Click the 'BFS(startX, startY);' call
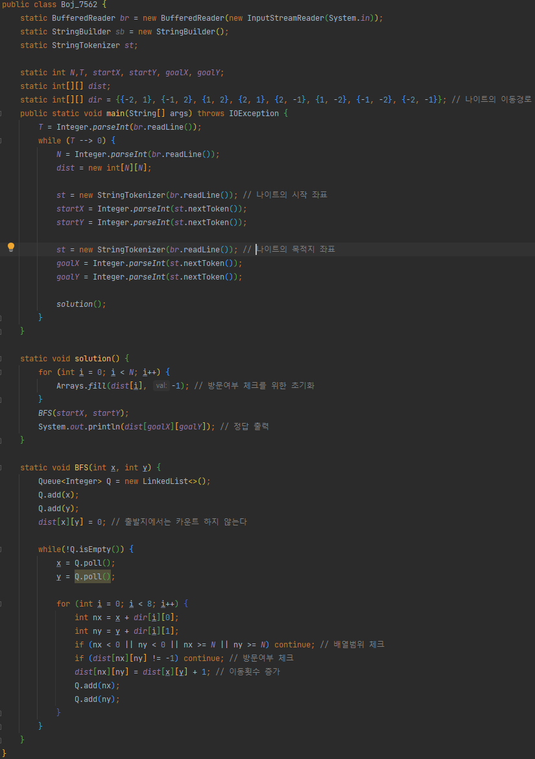 coord(84,413)
